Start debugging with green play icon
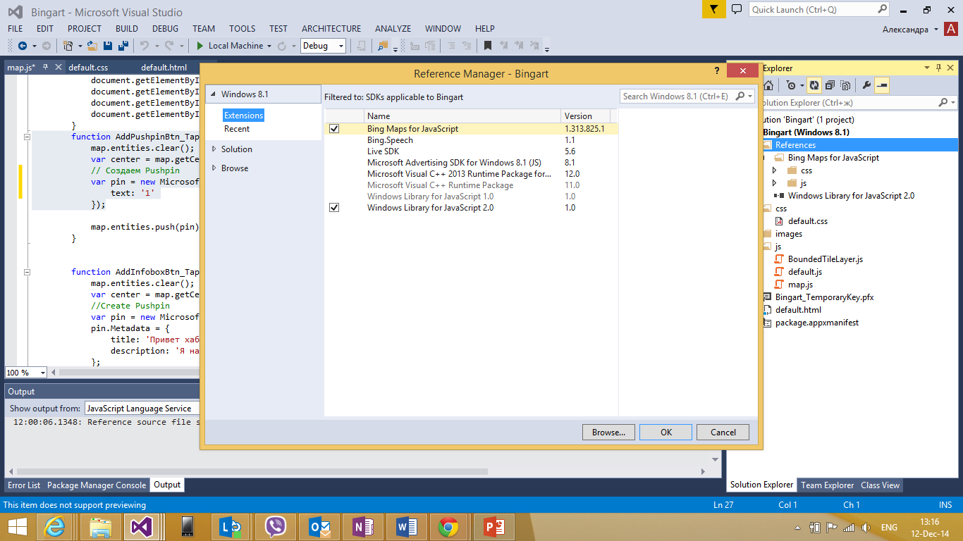The image size is (963, 541). 200,46
